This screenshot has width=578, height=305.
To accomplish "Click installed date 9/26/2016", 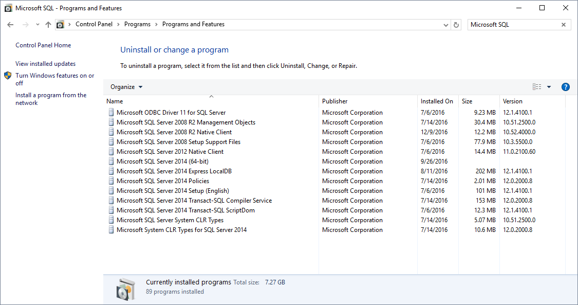I will pyautogui.click(x=434, y=162).
